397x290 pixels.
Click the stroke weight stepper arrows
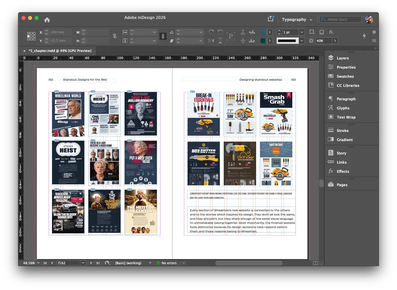(279, 32)
